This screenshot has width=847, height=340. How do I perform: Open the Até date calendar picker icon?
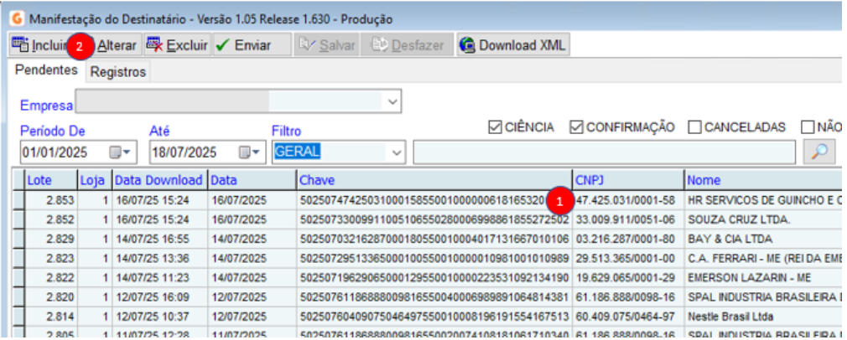tap(249, 152)
